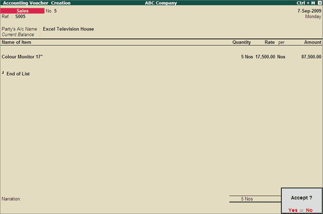Edit the reference field S005
The height and width of the screenshot is (214, 323).
tap(20, 16)
